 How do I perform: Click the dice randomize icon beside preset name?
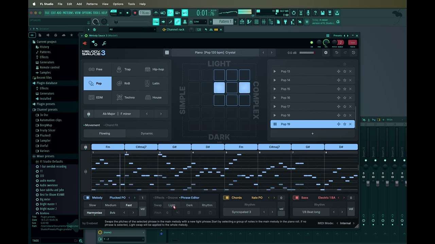(x=167, y=53)
